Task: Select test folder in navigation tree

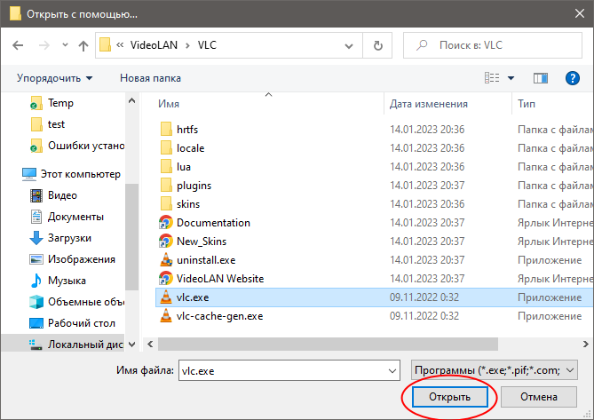Action: tap(56, 124)
